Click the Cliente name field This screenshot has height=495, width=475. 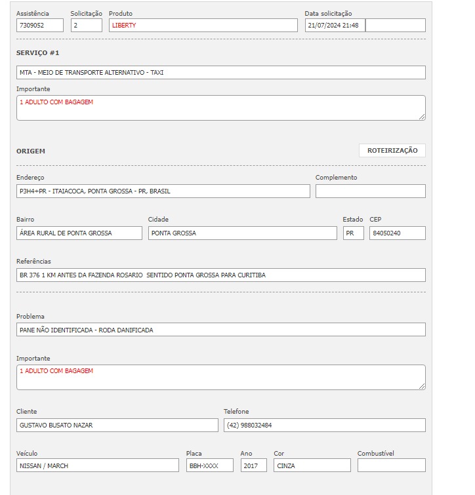(117, 426)
